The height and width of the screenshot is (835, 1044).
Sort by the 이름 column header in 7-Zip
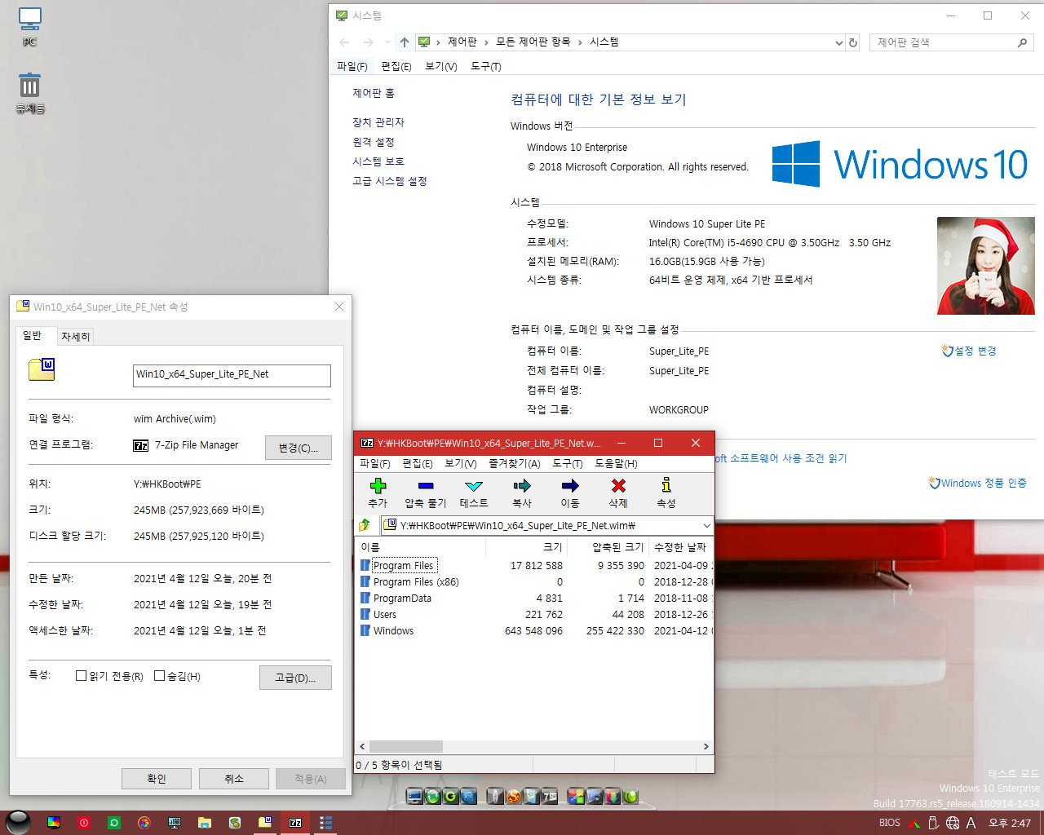point(421,547)
